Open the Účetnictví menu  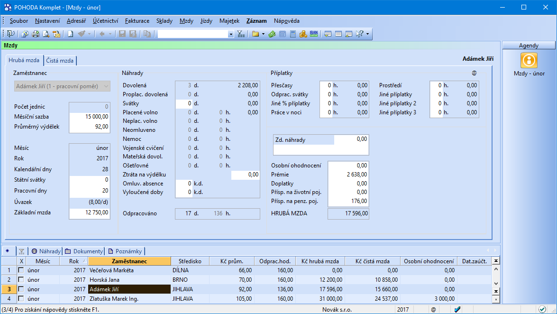coord(106,20)
